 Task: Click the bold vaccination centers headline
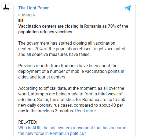73,29
